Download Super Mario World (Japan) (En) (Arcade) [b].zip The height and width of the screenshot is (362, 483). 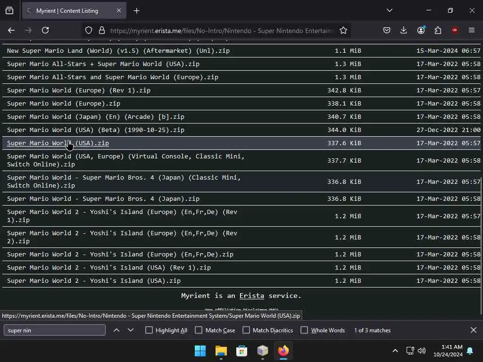(96, 117)
